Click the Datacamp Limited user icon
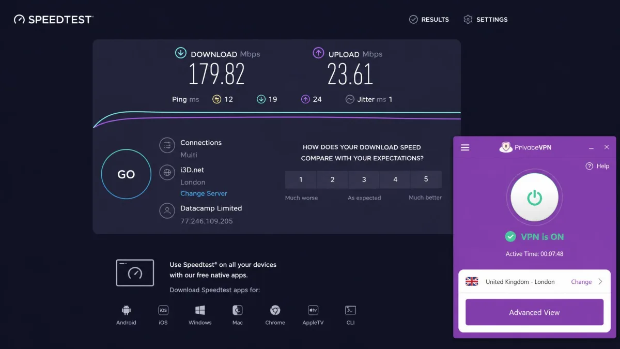Screen dimensions: 620x349 click(167, 211)
